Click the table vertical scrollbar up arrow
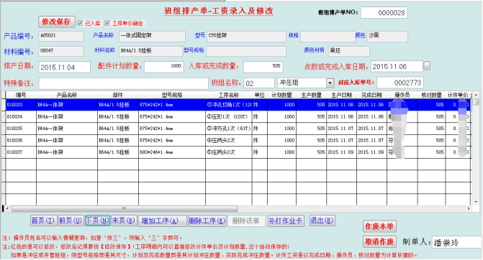 coord(477,95)
